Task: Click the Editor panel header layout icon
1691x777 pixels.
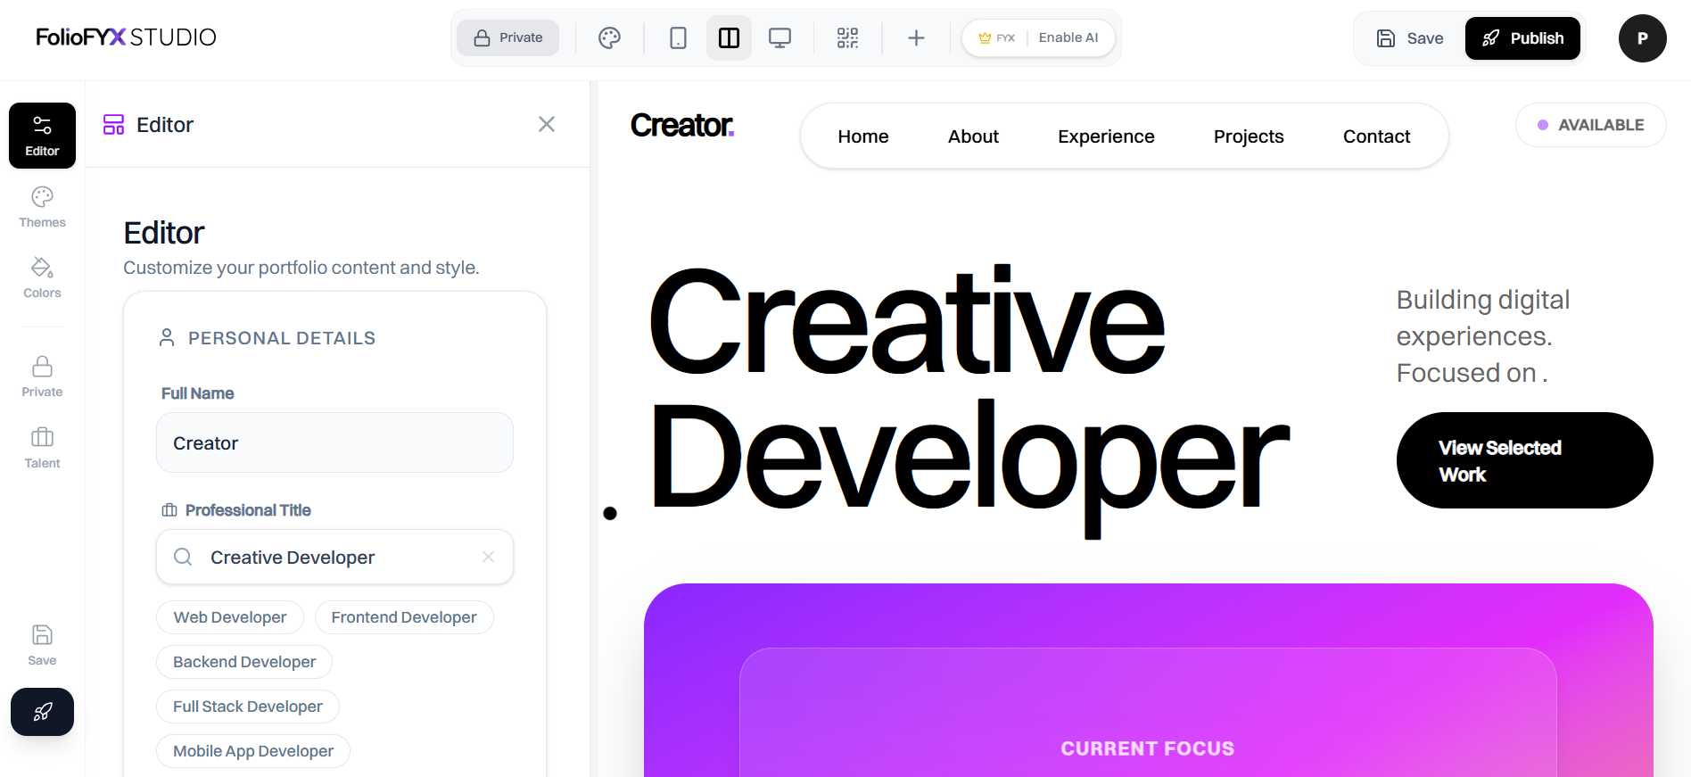Action: coord(114,124)
